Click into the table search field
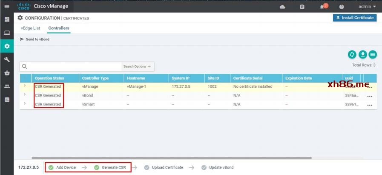The image size is (382, 175). [x=75, y=67]
